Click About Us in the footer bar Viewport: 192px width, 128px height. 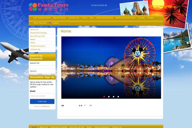[x=44, y=127]
